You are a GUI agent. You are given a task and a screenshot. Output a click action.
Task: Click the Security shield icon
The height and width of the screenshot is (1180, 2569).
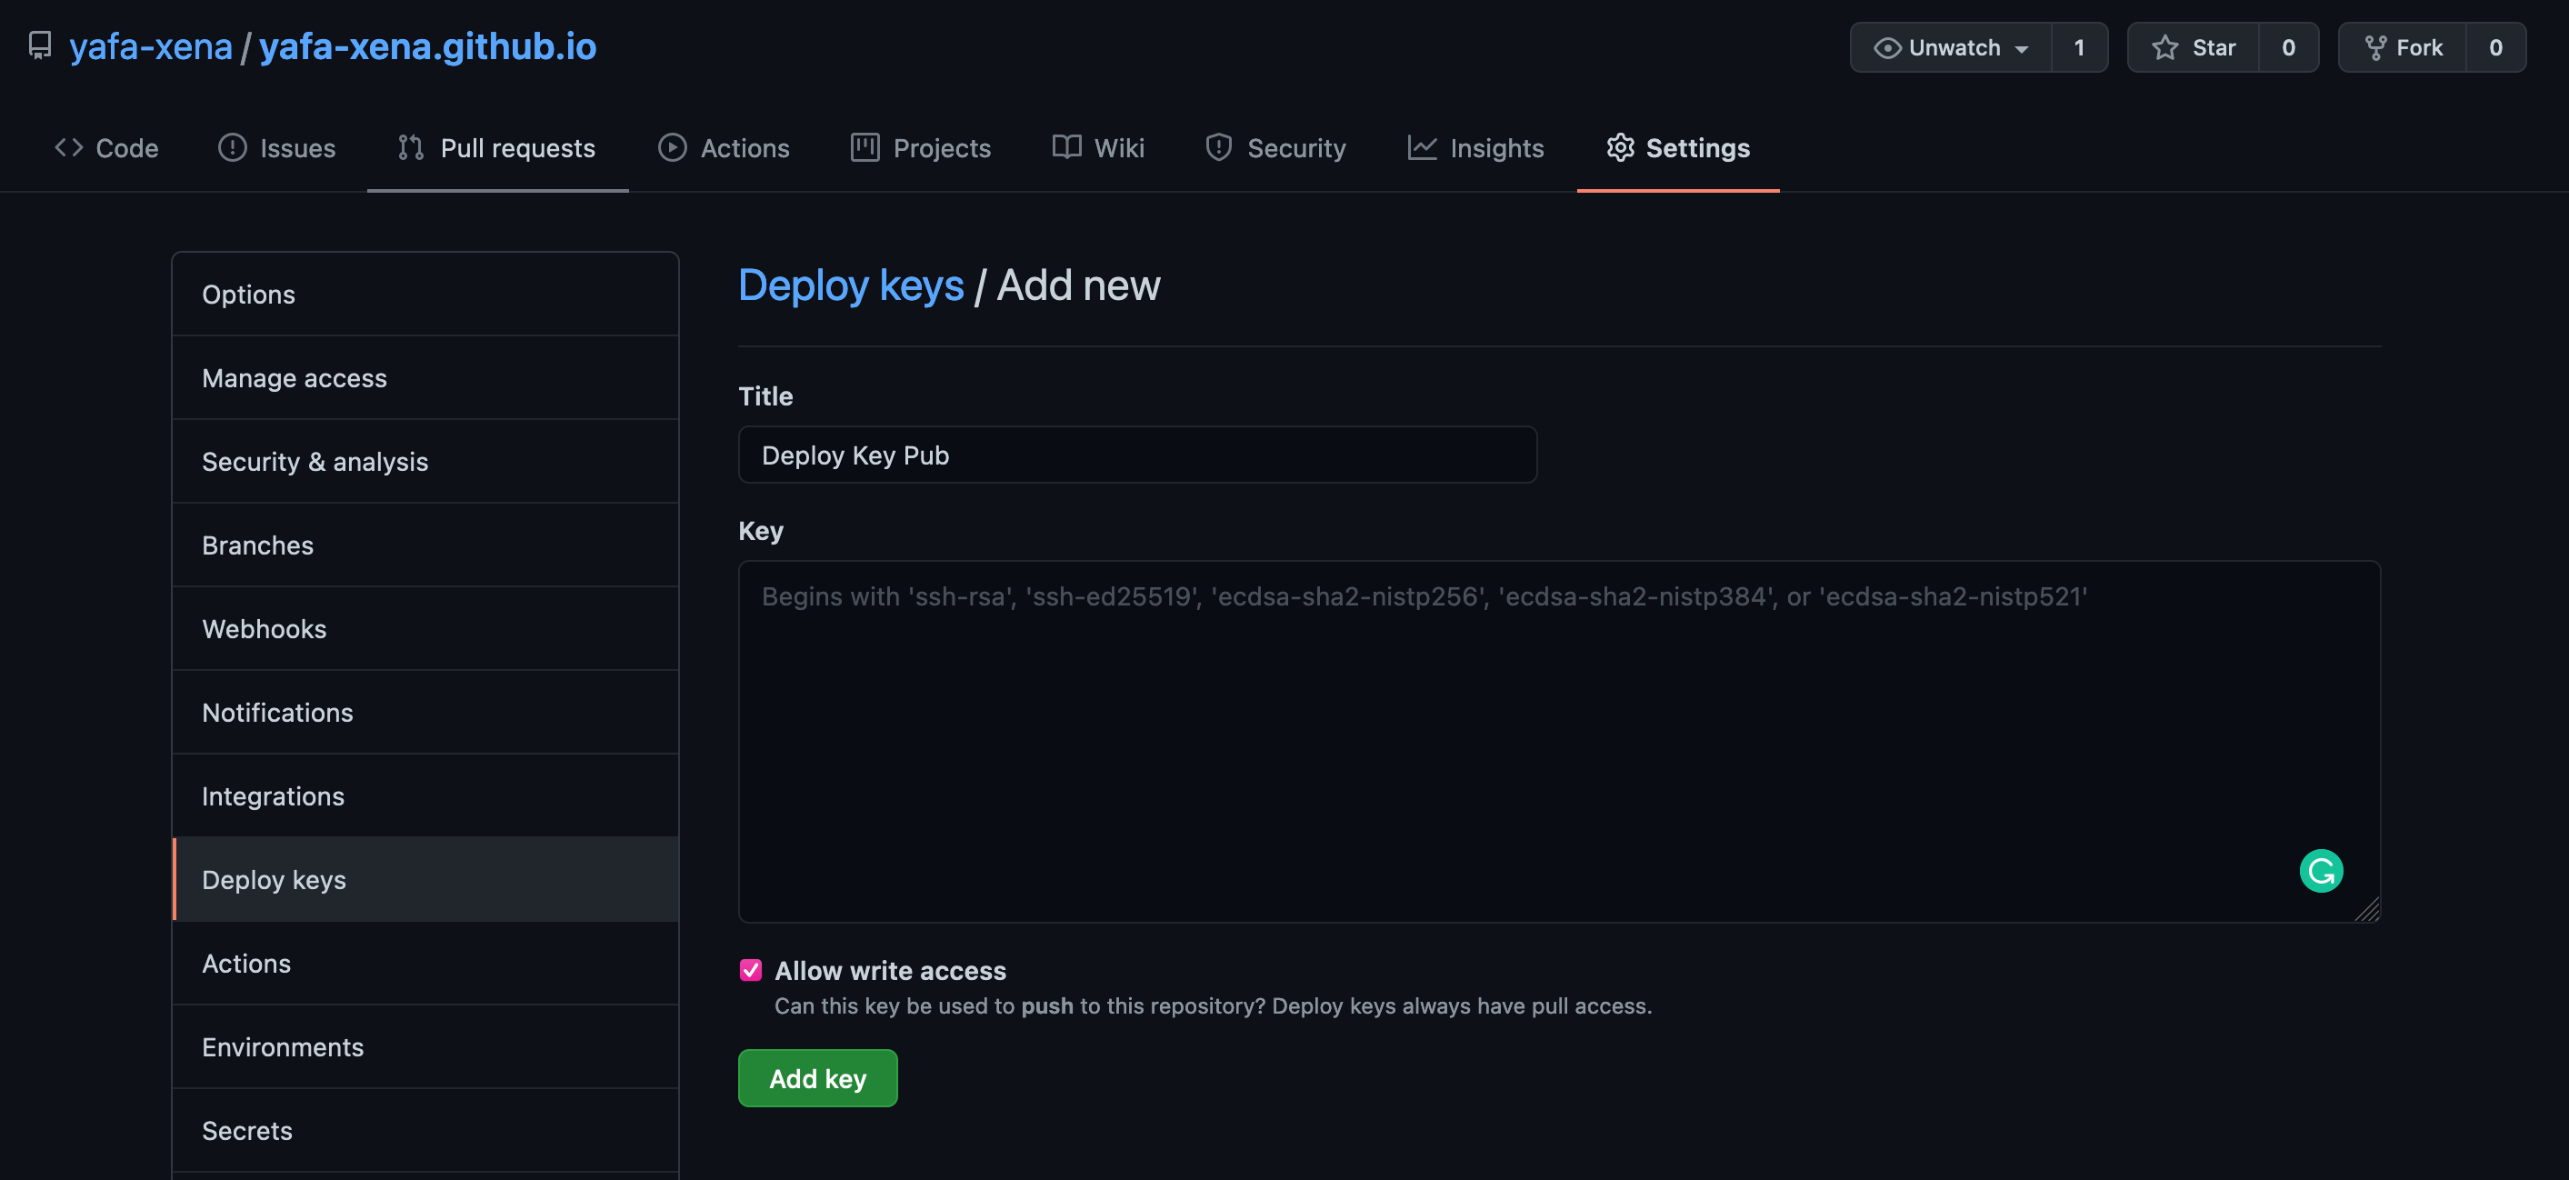(1219, 147)
